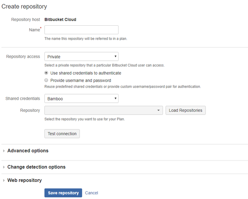Click the Load Repositories button
Viewport: 248px width, 199px height.
pos(186,110)
